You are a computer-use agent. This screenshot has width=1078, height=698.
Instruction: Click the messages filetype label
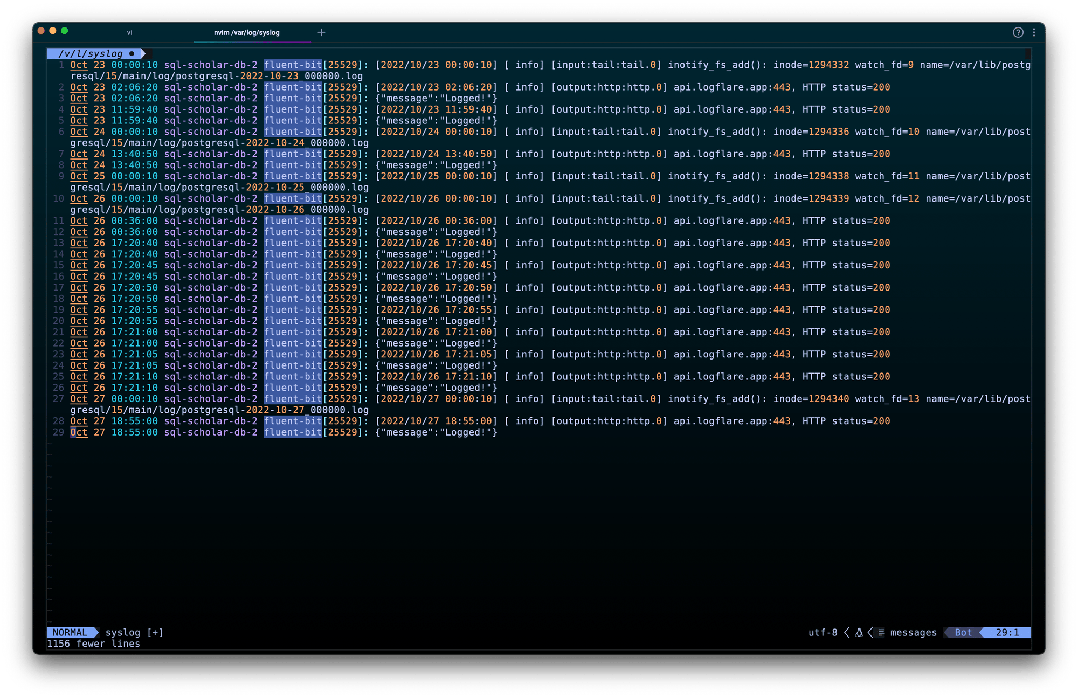913,633
